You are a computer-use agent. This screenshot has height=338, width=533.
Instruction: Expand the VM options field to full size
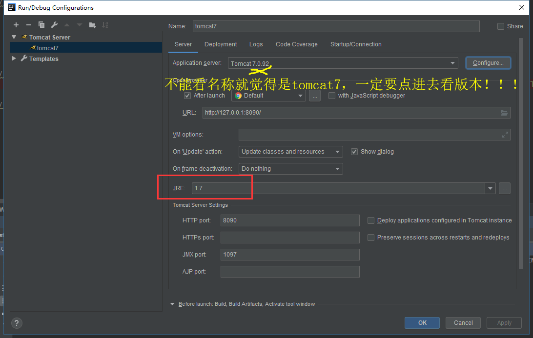(x=505, y=134)
